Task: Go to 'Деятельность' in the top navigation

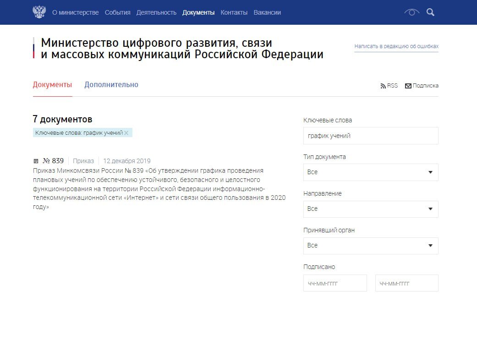Action: point(156,12)
